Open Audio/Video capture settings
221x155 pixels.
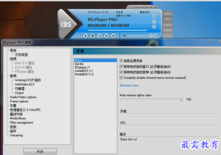pos(23,97)
